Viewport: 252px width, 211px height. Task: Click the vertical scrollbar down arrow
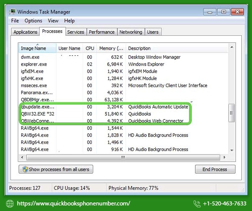232,150
